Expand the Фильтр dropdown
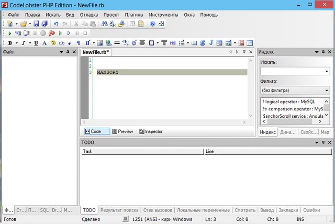Viewport: 335px width, 224px height. [x=327, y=90]
